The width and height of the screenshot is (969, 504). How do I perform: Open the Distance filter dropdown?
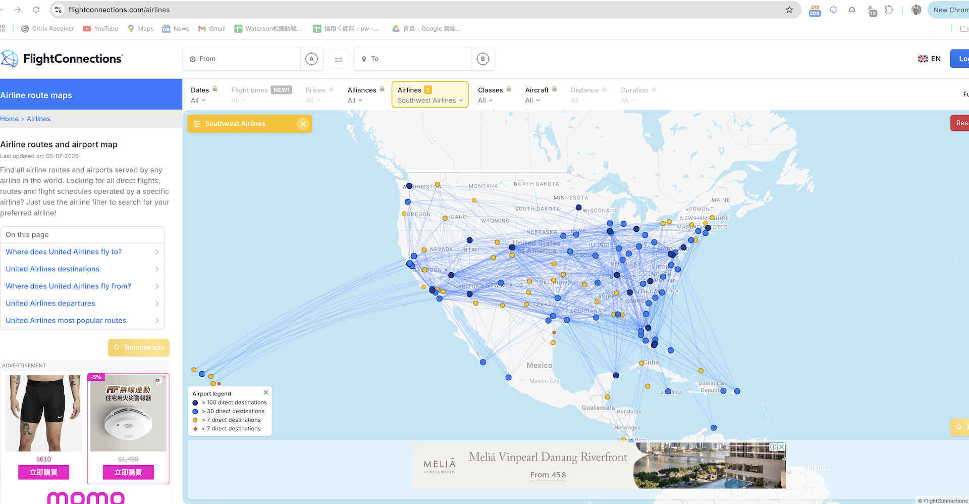pyautogui.click(x=589, y=94)
